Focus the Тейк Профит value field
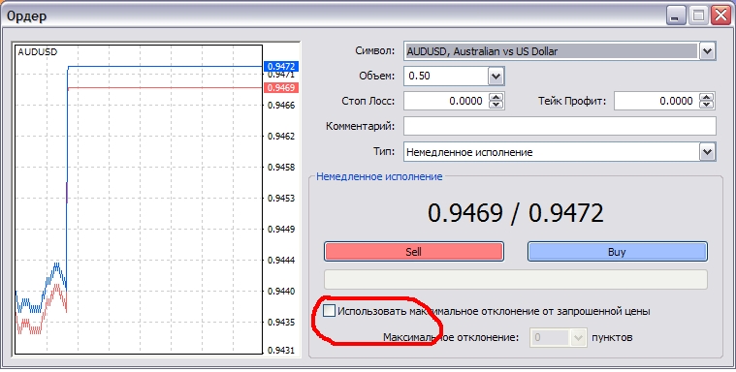 (x=656, y=101)
